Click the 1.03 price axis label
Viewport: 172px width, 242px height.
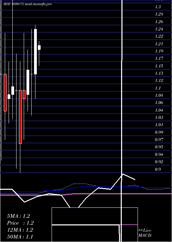pos(159,118)
